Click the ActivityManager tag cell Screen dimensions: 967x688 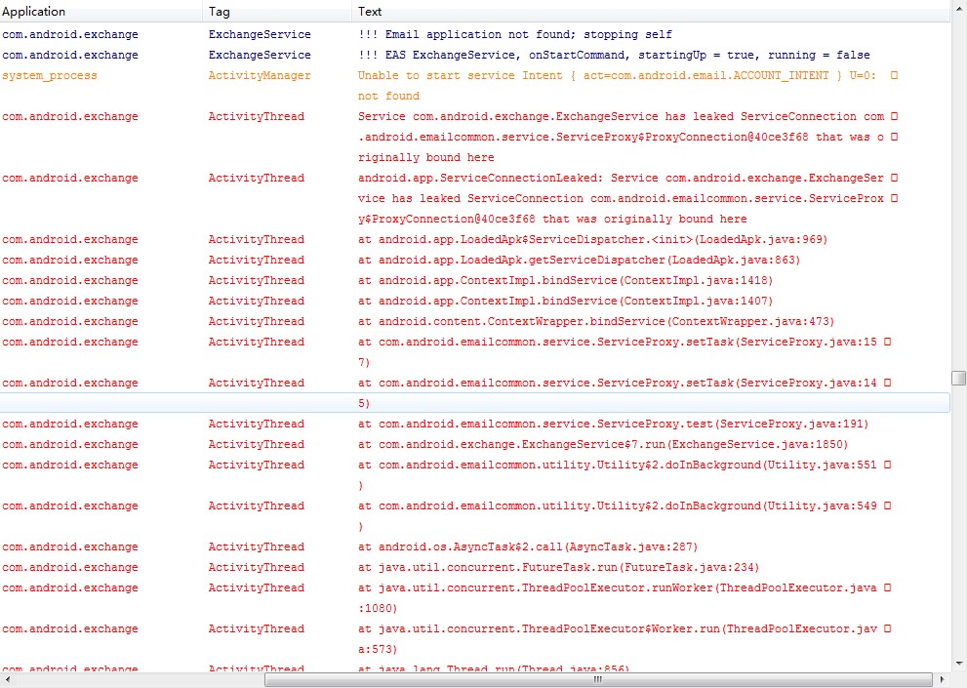[260, 75]
